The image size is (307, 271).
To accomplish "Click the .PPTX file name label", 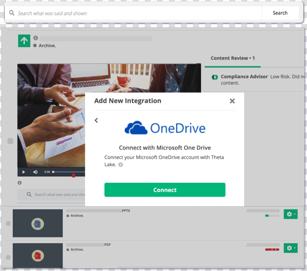I will point(125,210).
